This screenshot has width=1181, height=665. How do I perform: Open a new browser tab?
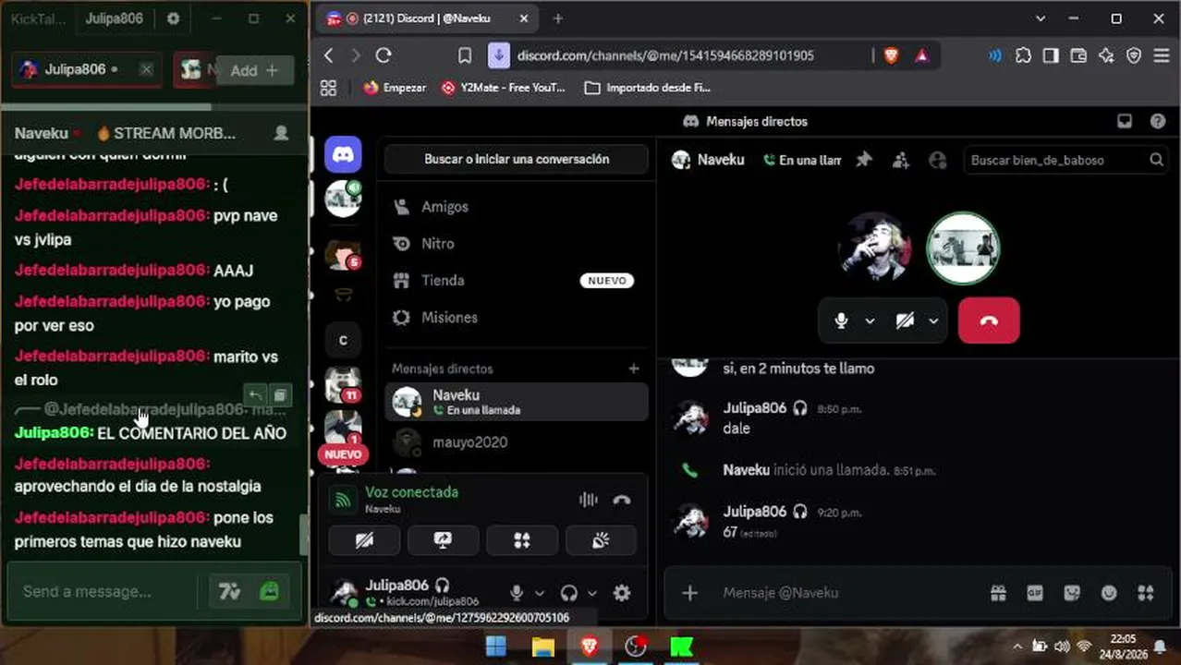[x=557, y=18]
